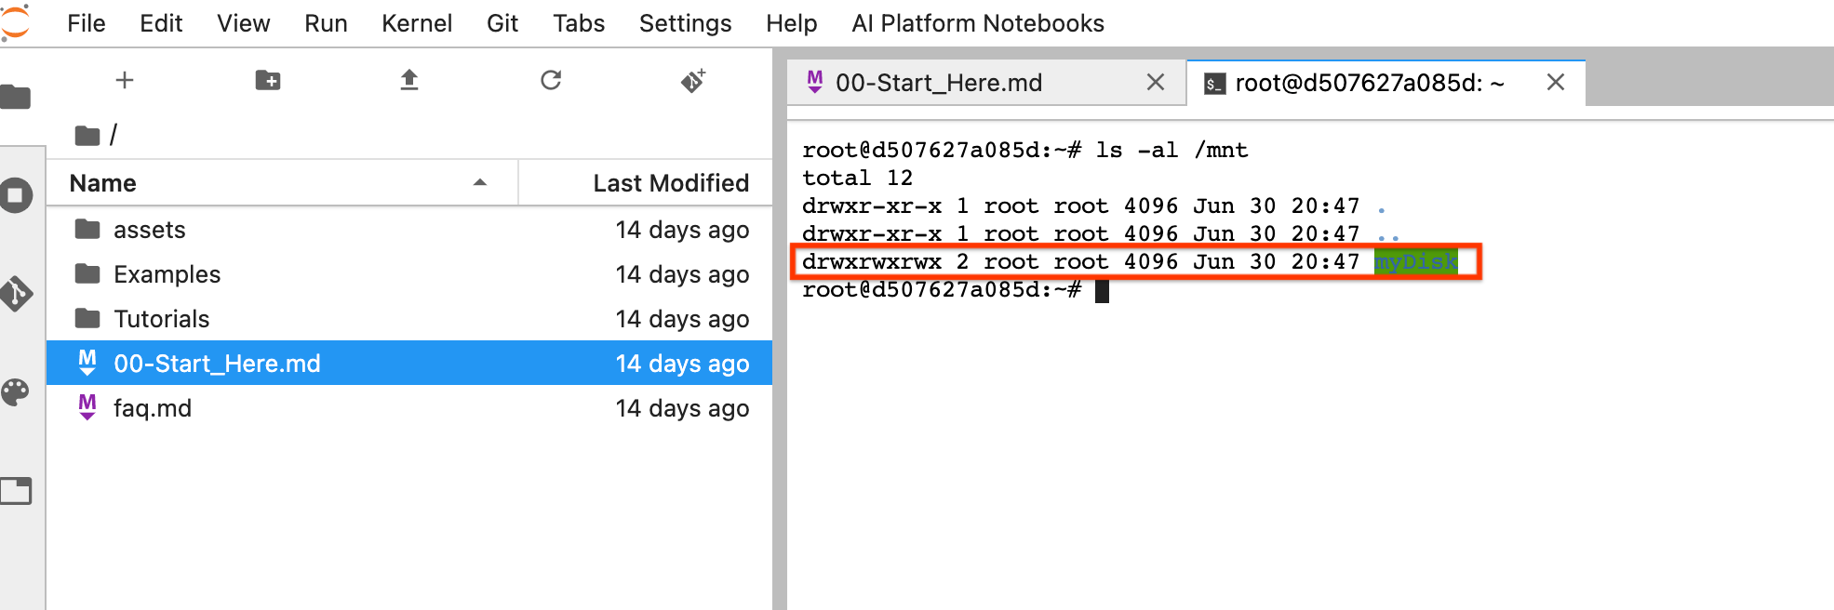Refresh the file list
This screenshot has width=1834, height=610.
pos(551,81)
